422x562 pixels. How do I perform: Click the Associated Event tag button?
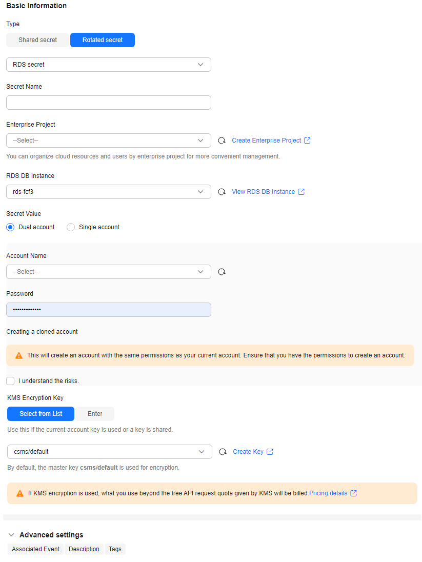(x=36, y=549)
